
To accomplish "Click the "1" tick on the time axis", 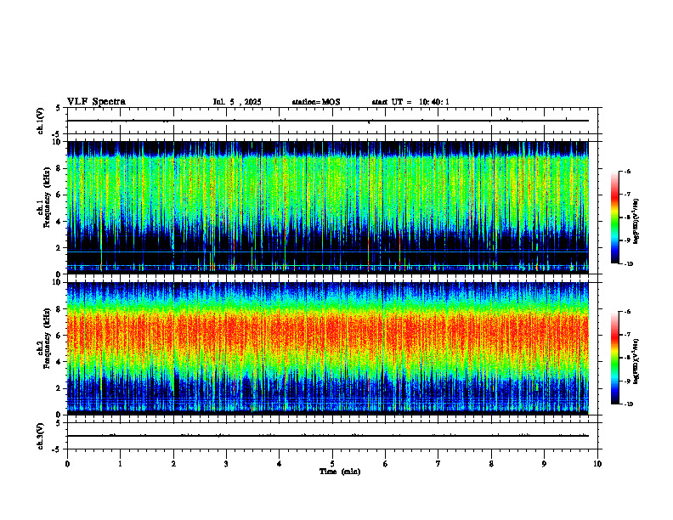I will 120,464.
